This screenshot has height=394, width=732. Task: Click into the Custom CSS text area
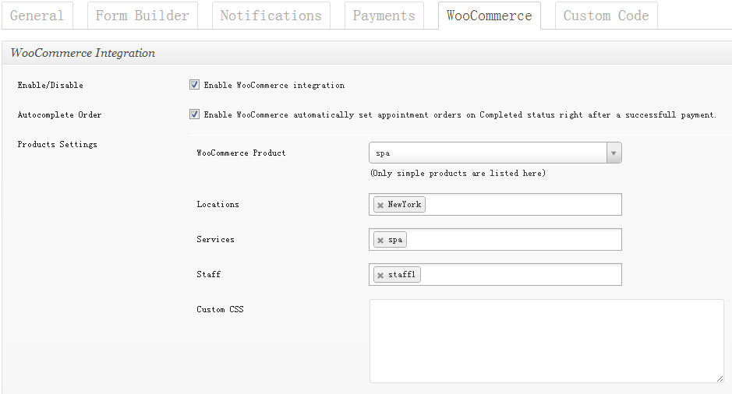(546, 341)
